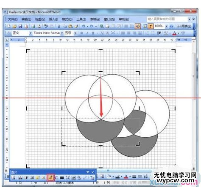Click line color brush on Drawing toolbar
The height and width of the screenshot is (187, 201).
click(118, 176)
